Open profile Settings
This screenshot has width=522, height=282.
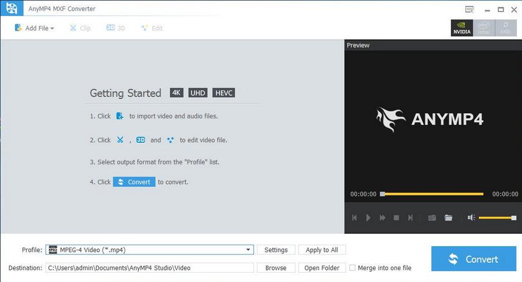click(x=276, y=250)
